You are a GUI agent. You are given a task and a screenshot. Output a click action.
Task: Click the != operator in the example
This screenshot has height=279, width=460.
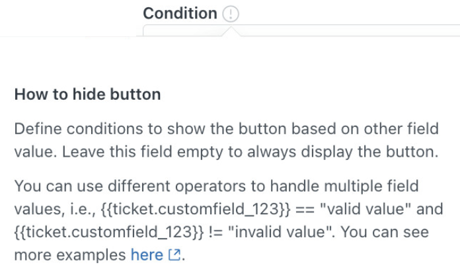point(215,232)
